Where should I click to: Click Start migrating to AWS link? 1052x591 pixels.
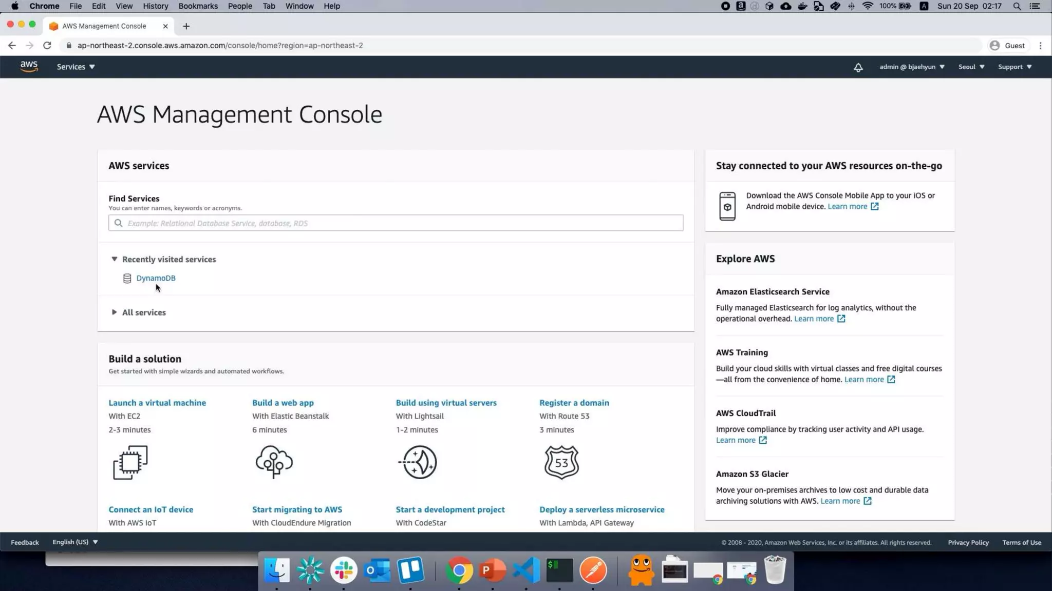pos(297,509)
